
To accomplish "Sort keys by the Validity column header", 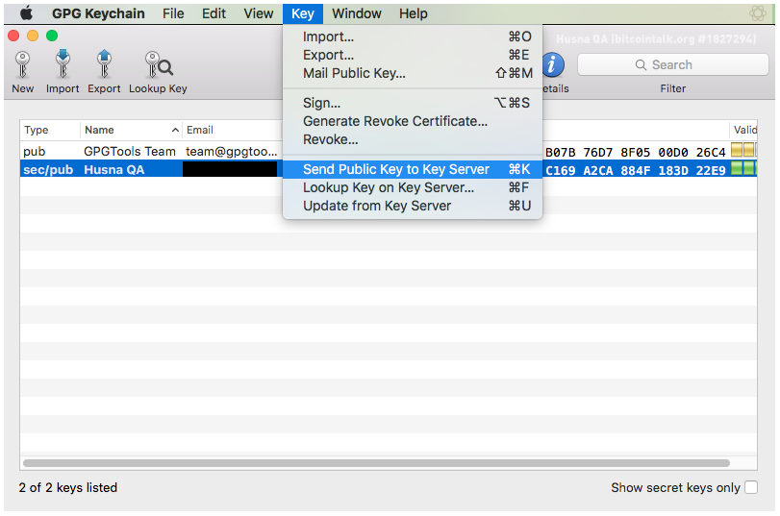I will click(743, 131).
